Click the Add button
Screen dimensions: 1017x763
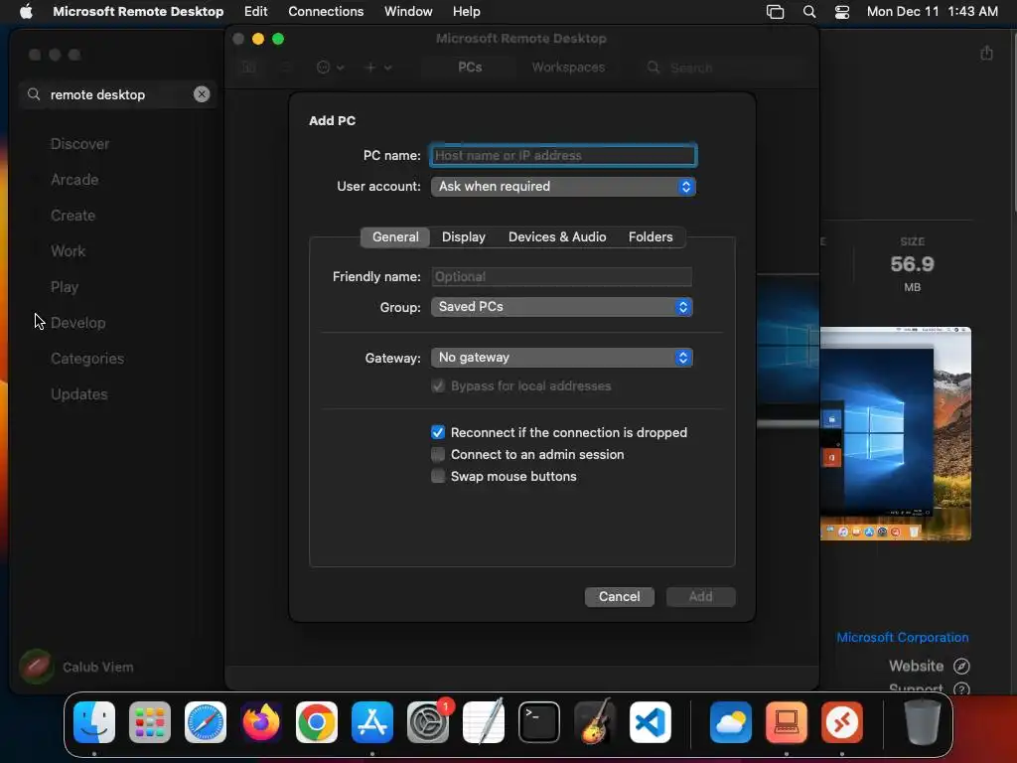tap(700, 596)
